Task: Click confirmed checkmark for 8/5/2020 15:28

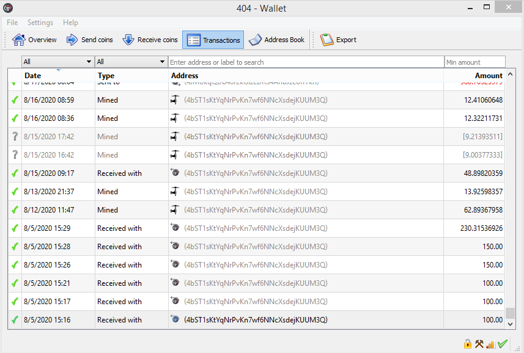Action: tap(15, 247)
